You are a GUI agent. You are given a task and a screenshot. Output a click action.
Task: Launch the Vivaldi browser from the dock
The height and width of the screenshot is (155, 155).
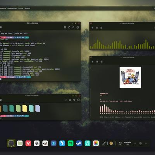(x=28, y=143)
